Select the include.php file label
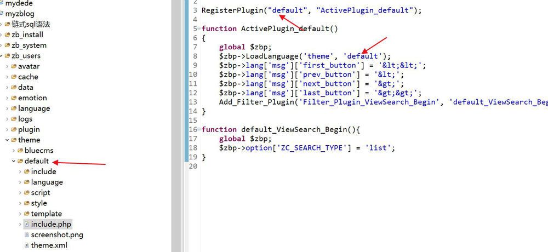The height and width of the screenshot is (252, 548). 51,224
